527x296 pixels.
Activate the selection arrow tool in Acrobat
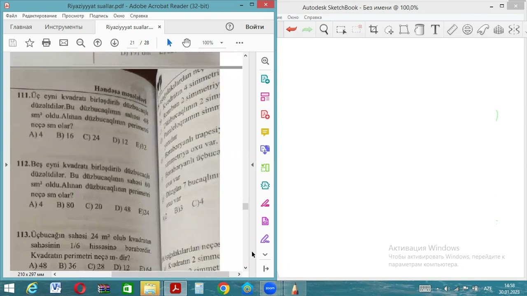[x=169, y=43]
